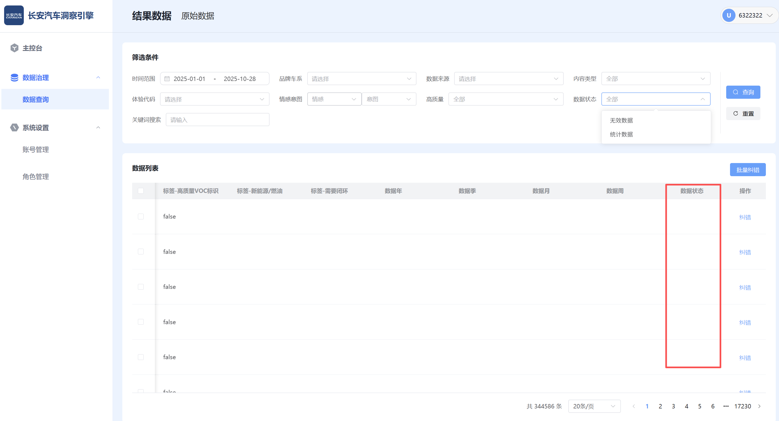
Task: Click the 查询 search button
Action: click(x=743, y=92)
